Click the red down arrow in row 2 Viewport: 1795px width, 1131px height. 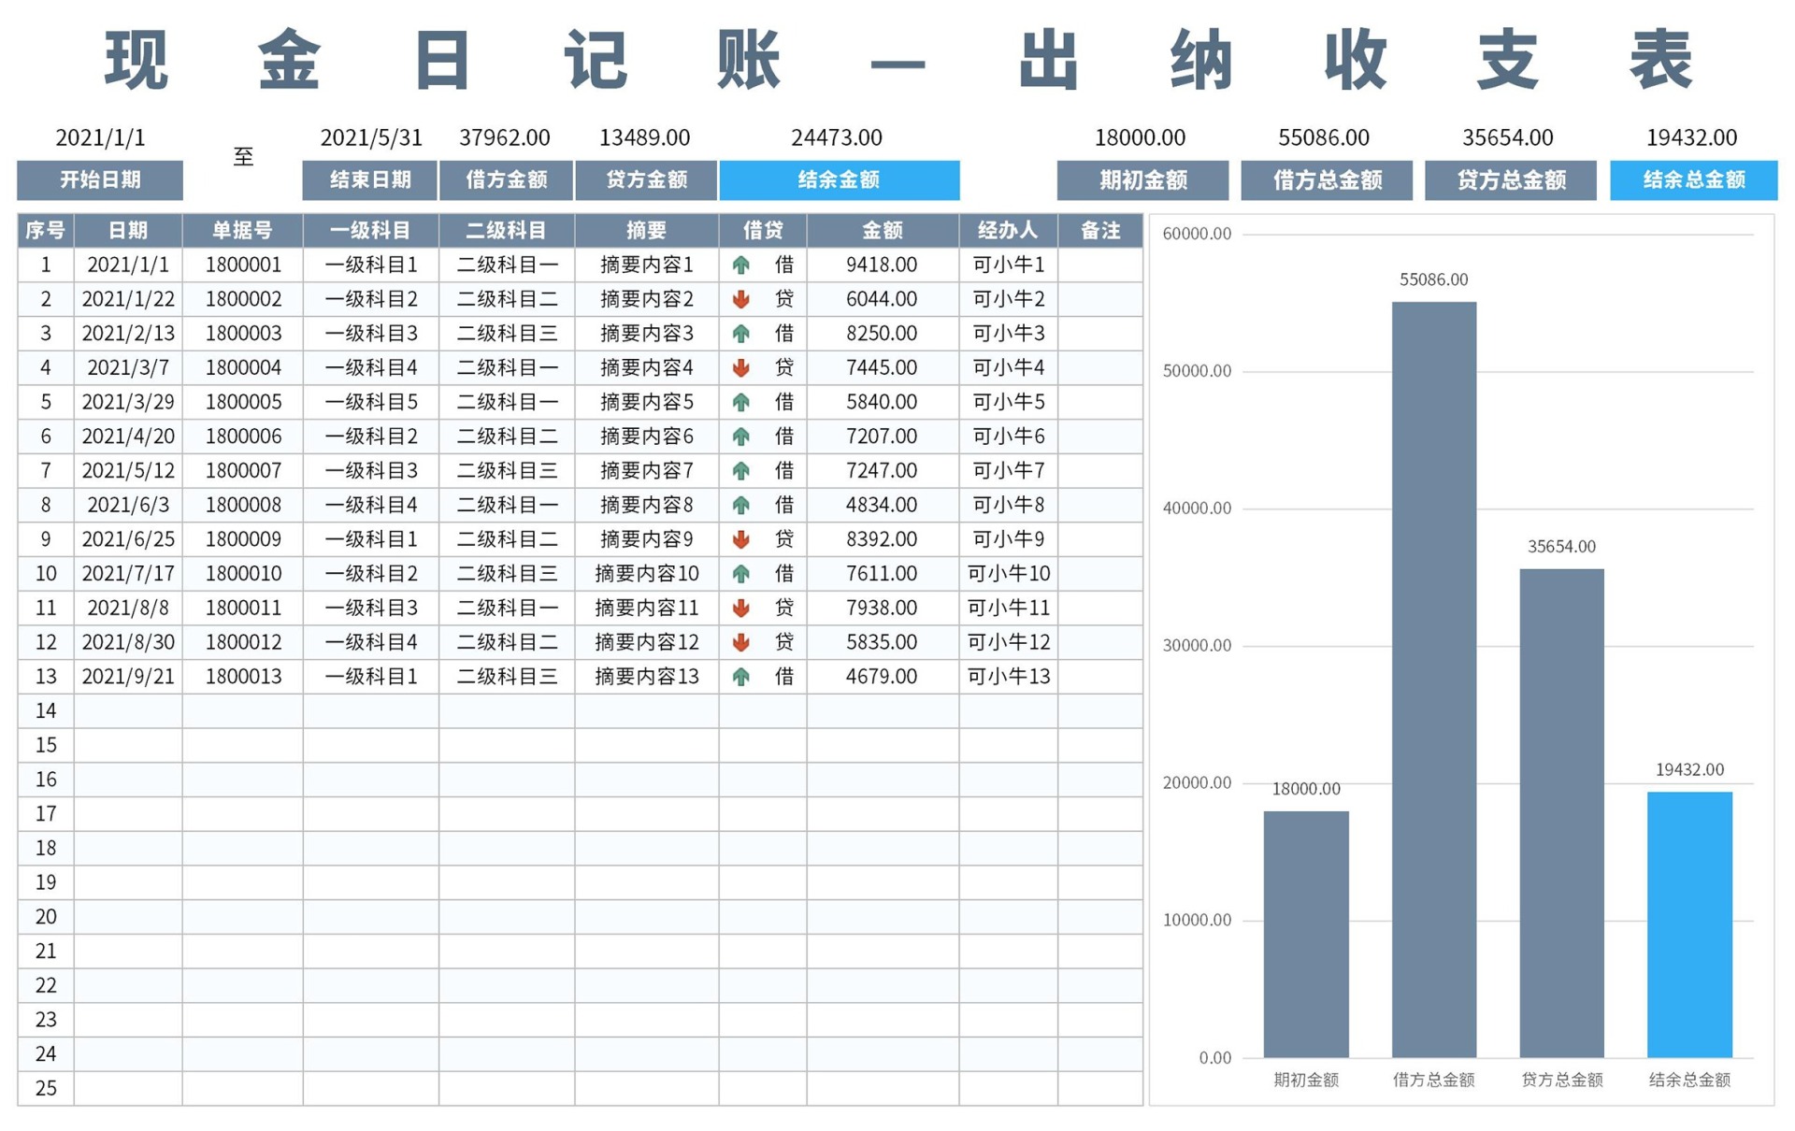point(740,299)
